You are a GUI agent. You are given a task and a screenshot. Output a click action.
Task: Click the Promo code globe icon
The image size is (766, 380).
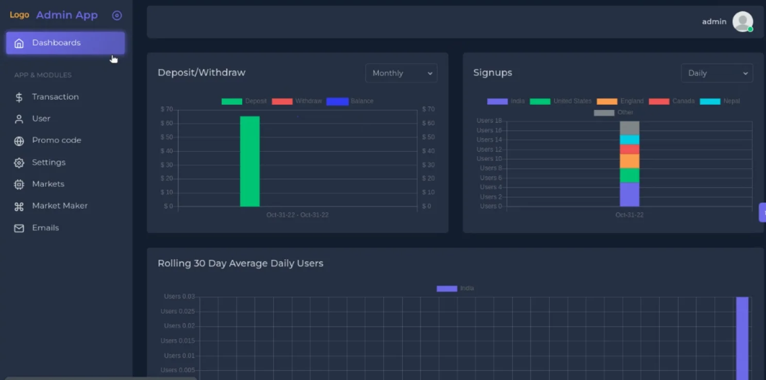[19, 141]
